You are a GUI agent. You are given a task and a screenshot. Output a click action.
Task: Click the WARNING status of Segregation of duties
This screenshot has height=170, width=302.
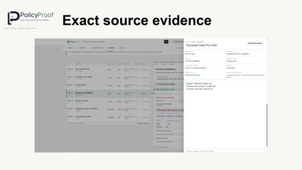click(x=111, y=117)
